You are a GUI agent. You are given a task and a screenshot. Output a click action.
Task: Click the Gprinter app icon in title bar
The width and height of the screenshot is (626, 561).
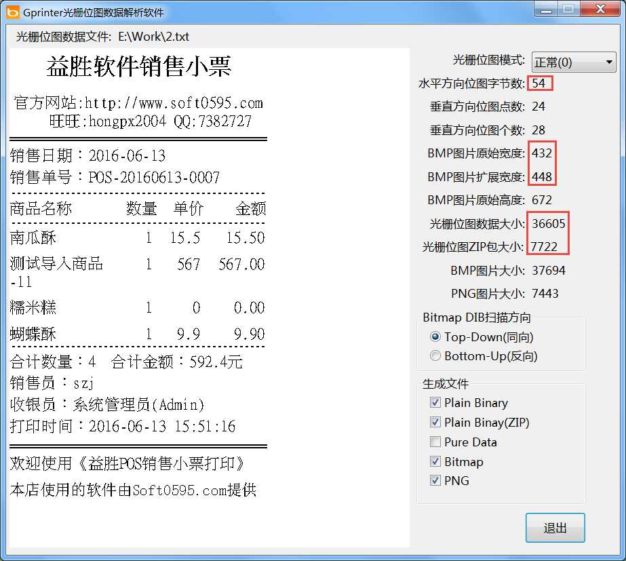pyautogui.click(x=12, y=12)
